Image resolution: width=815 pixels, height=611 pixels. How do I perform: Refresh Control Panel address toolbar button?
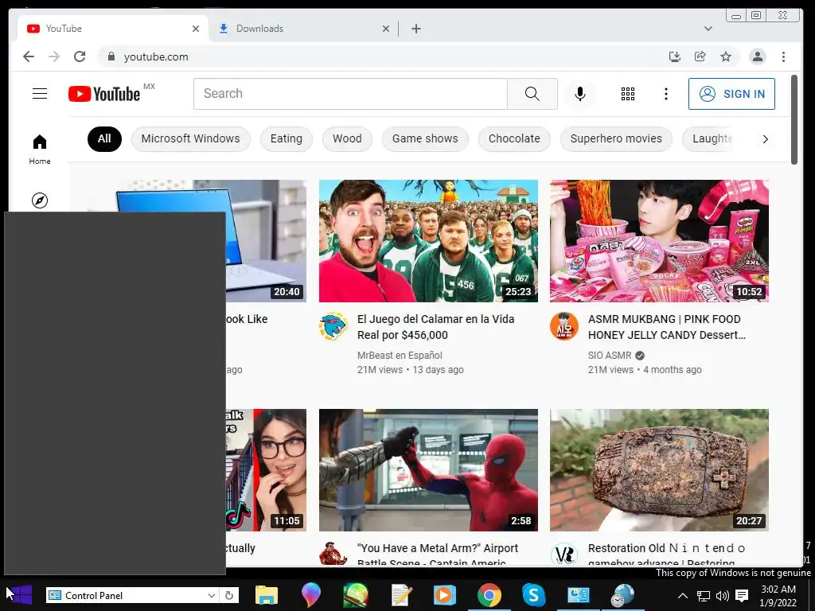tap(229, 595)
